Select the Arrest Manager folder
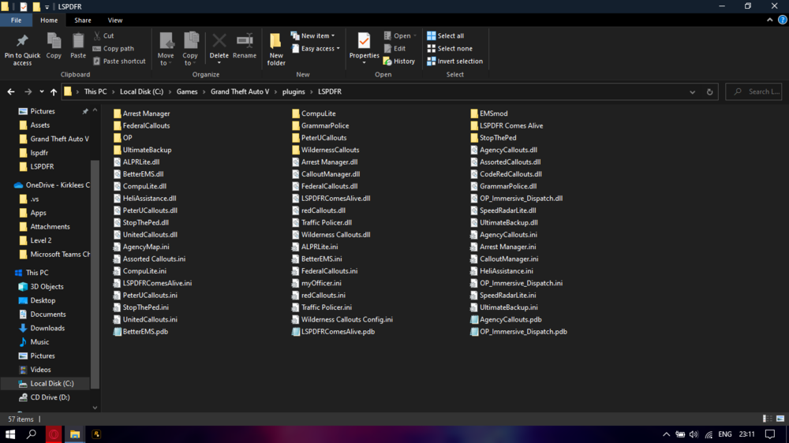789x443 pixels. pos(141,114)
